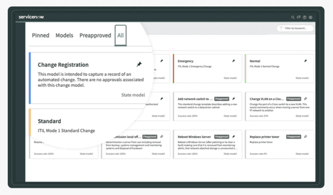
Task: Unpin the Change Registration model
Action: [140, 64]
